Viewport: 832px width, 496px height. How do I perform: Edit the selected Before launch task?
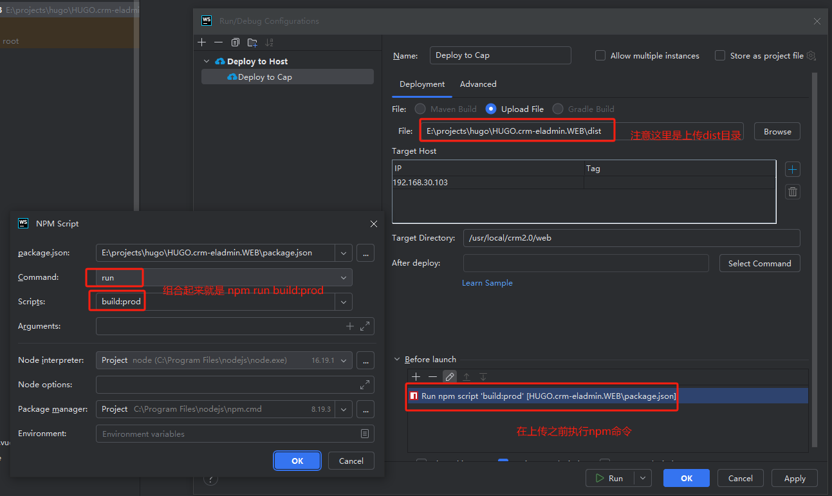[x=450, y=376]
